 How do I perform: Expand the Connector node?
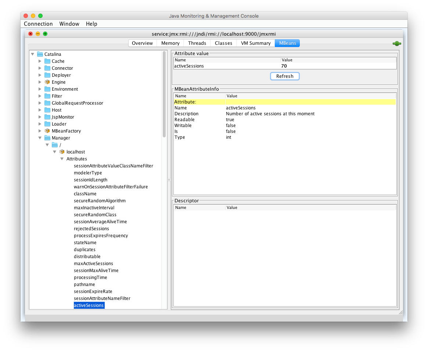[40, 68]
